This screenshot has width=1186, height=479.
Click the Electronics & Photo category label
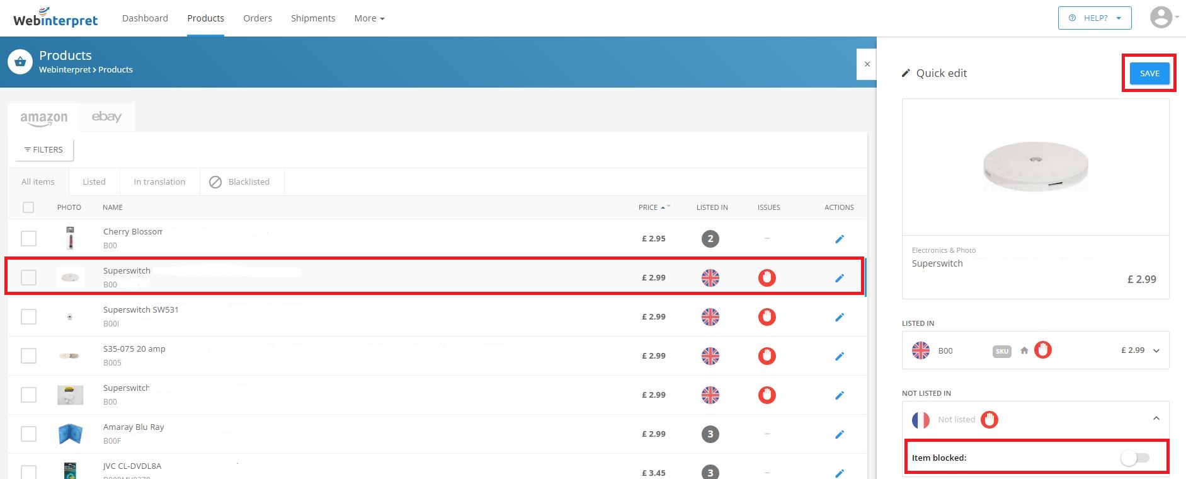pyautogui.click(x=944, y=250)
